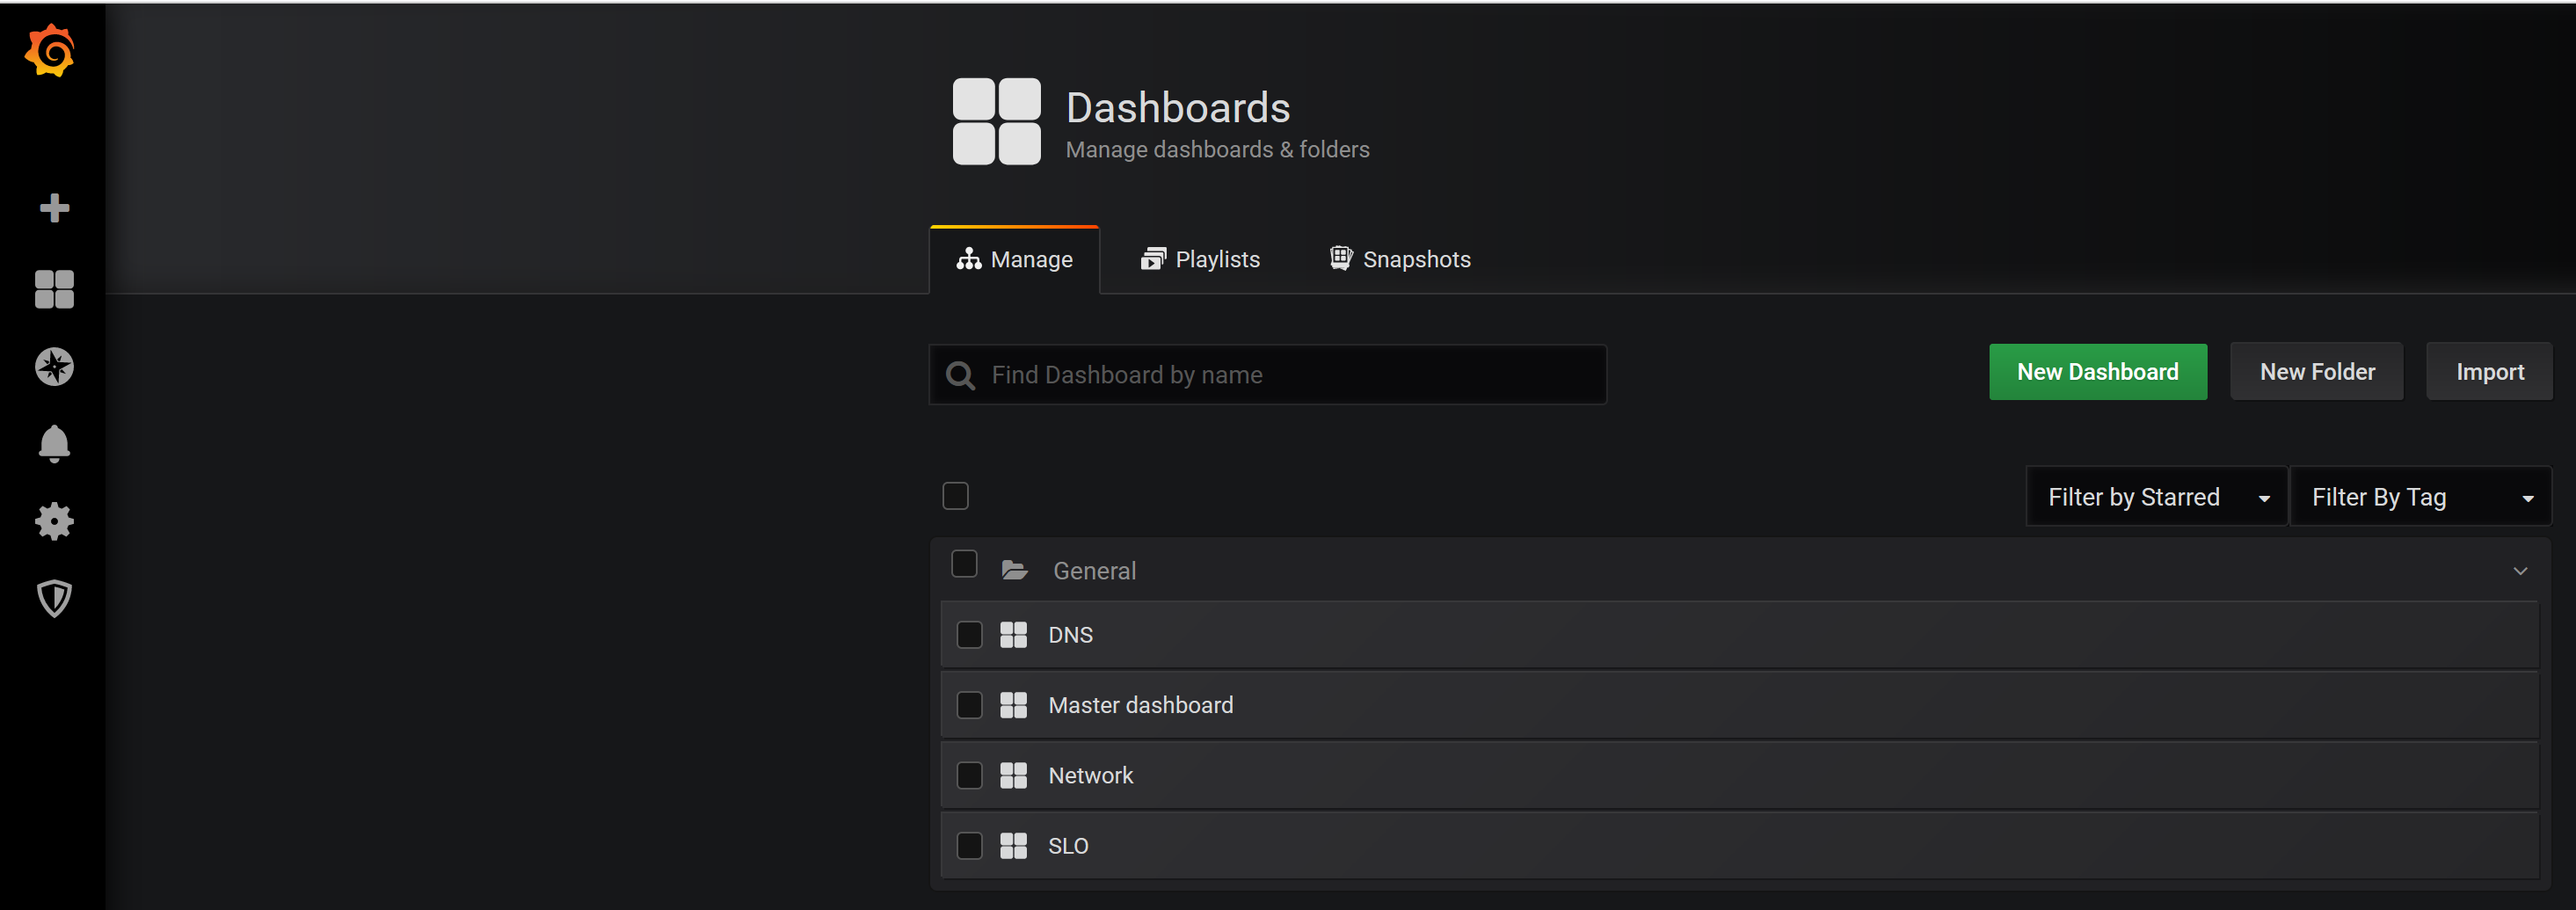
Task: Switch to the Playlists tab
Action: (1200, 260)
